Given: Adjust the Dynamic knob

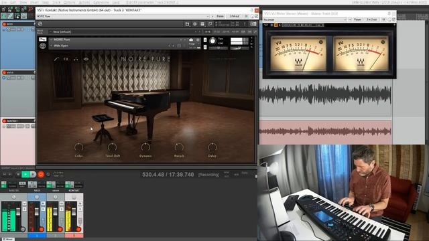Looking at the screenshot, I should coord(145,147).
